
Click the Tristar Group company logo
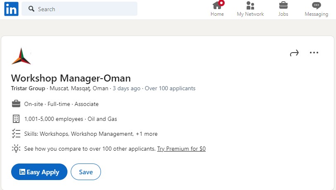coord(21,56)
